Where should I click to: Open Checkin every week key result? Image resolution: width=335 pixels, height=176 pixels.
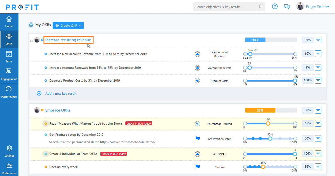click(63, 167)
